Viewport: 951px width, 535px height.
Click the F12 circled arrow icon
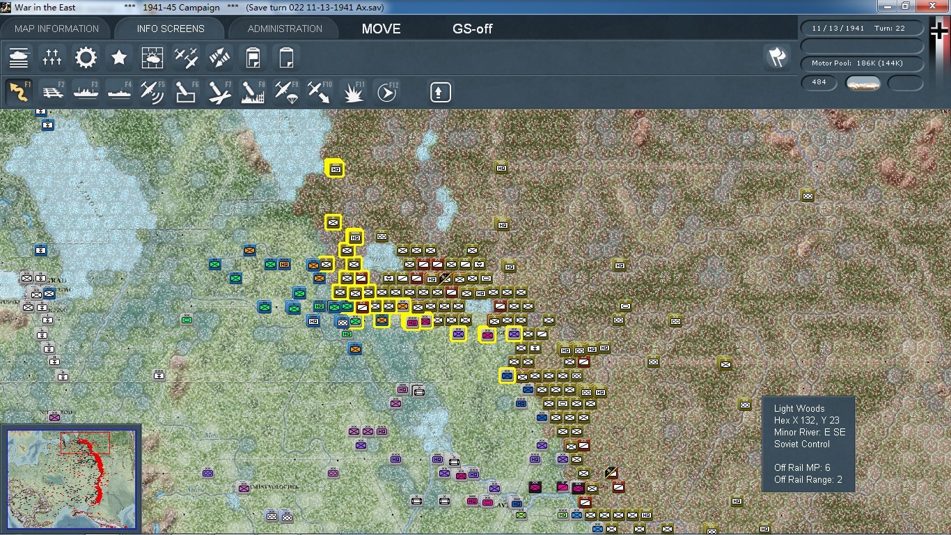386,92
